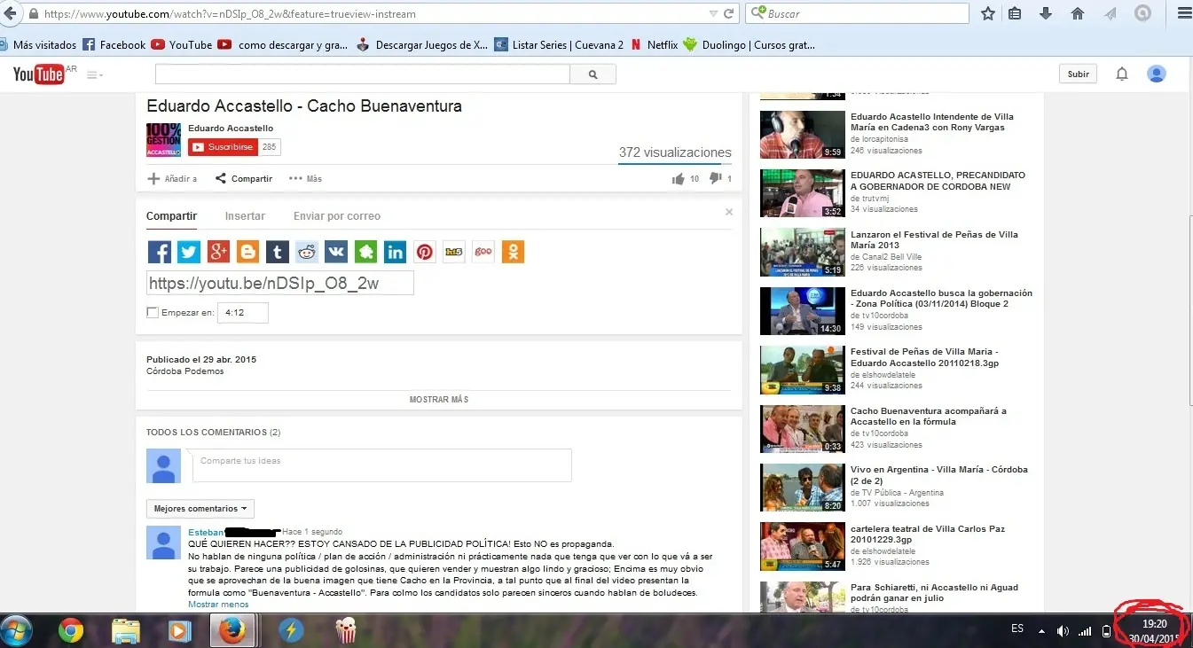Open the YouTube guide menu dropdown
Screen dimensions: 1193x648
click(95, 75)
